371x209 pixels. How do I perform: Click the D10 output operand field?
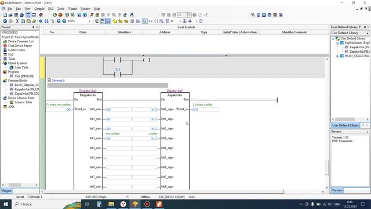pyautogui.click(x=205, y=110)
